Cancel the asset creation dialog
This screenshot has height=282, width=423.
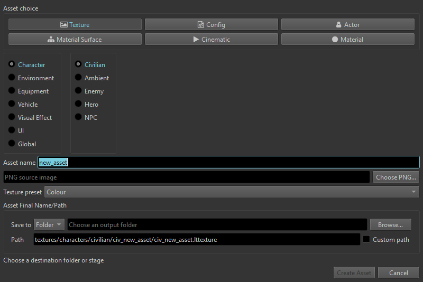[399, 272]
